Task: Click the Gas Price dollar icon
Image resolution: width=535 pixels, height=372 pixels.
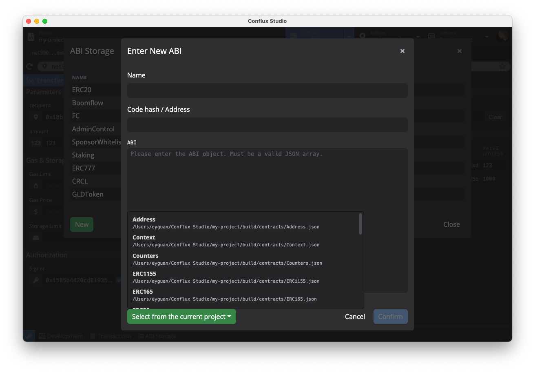Action: [x=36, y=212]
